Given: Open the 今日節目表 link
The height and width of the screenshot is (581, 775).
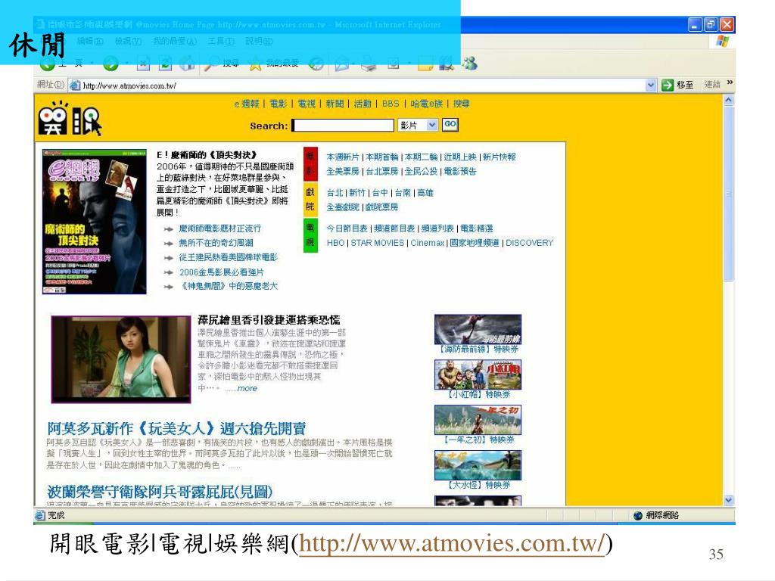Looking at the screenshot, I should point(347,228).
